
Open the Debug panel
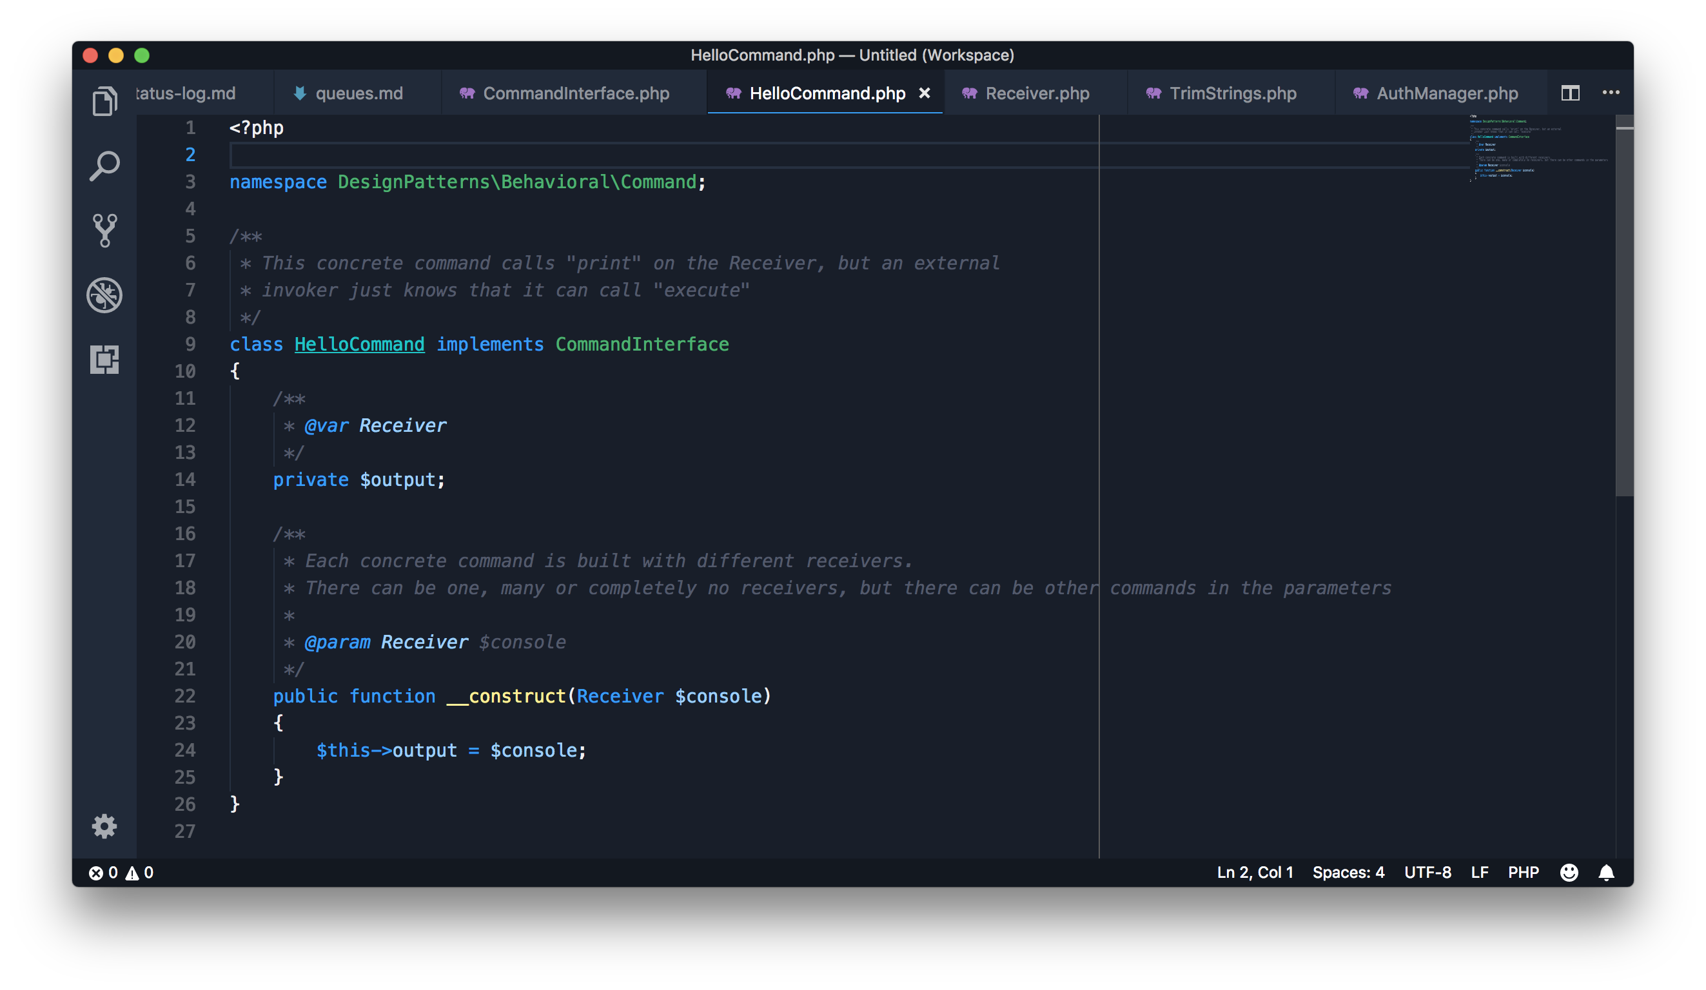coord(104,295)
